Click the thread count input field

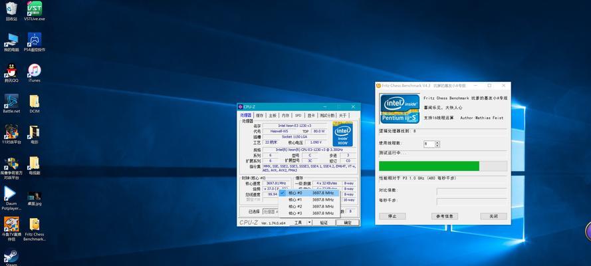pyautogui.click(x=429, y=144)
